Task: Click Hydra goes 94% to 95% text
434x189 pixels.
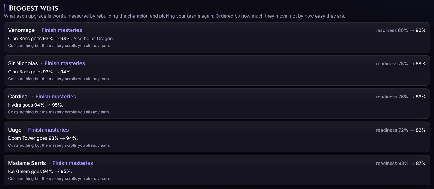Action: point(36,105)
